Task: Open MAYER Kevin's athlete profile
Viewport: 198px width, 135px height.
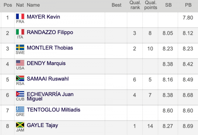Action: point(43,17)
